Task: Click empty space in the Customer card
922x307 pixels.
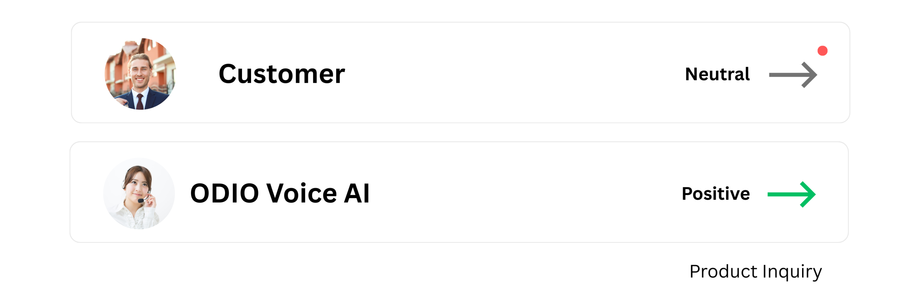Action: pos(504,97)
